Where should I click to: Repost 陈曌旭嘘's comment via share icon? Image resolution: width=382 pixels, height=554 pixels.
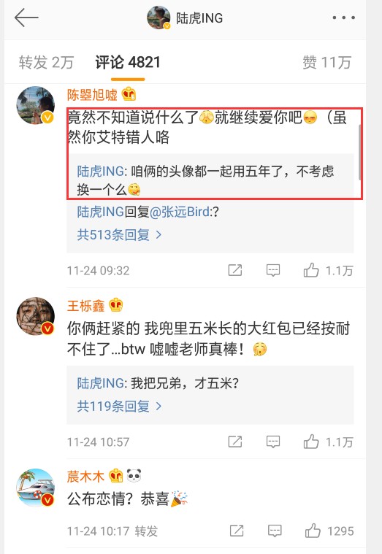[x=235, y=270]
